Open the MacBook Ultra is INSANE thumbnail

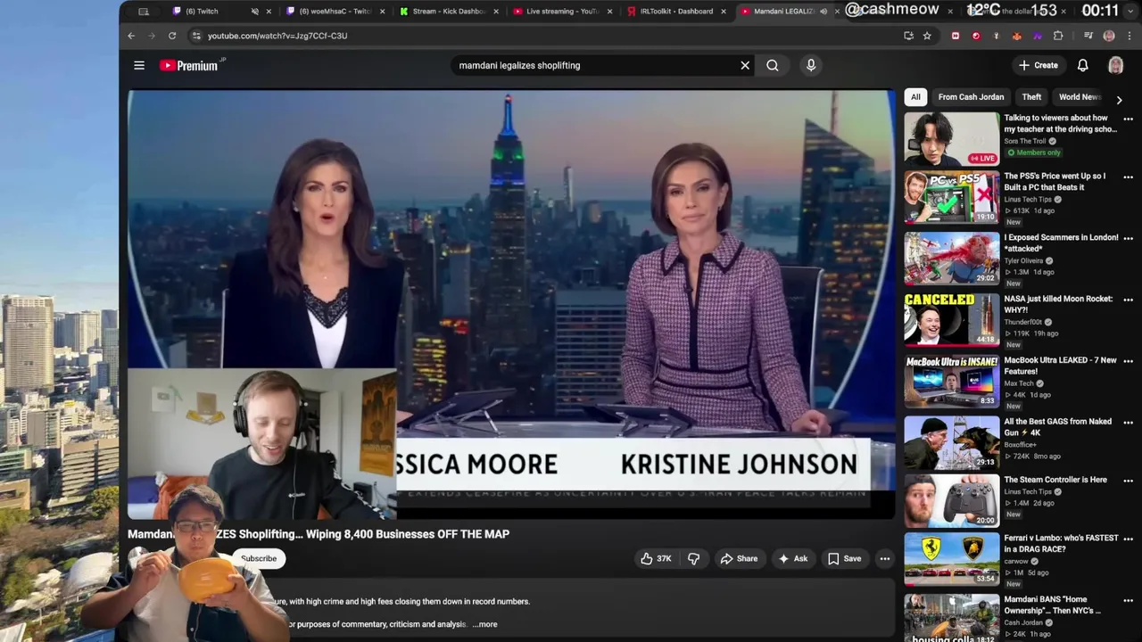click(x=952, y=381)
